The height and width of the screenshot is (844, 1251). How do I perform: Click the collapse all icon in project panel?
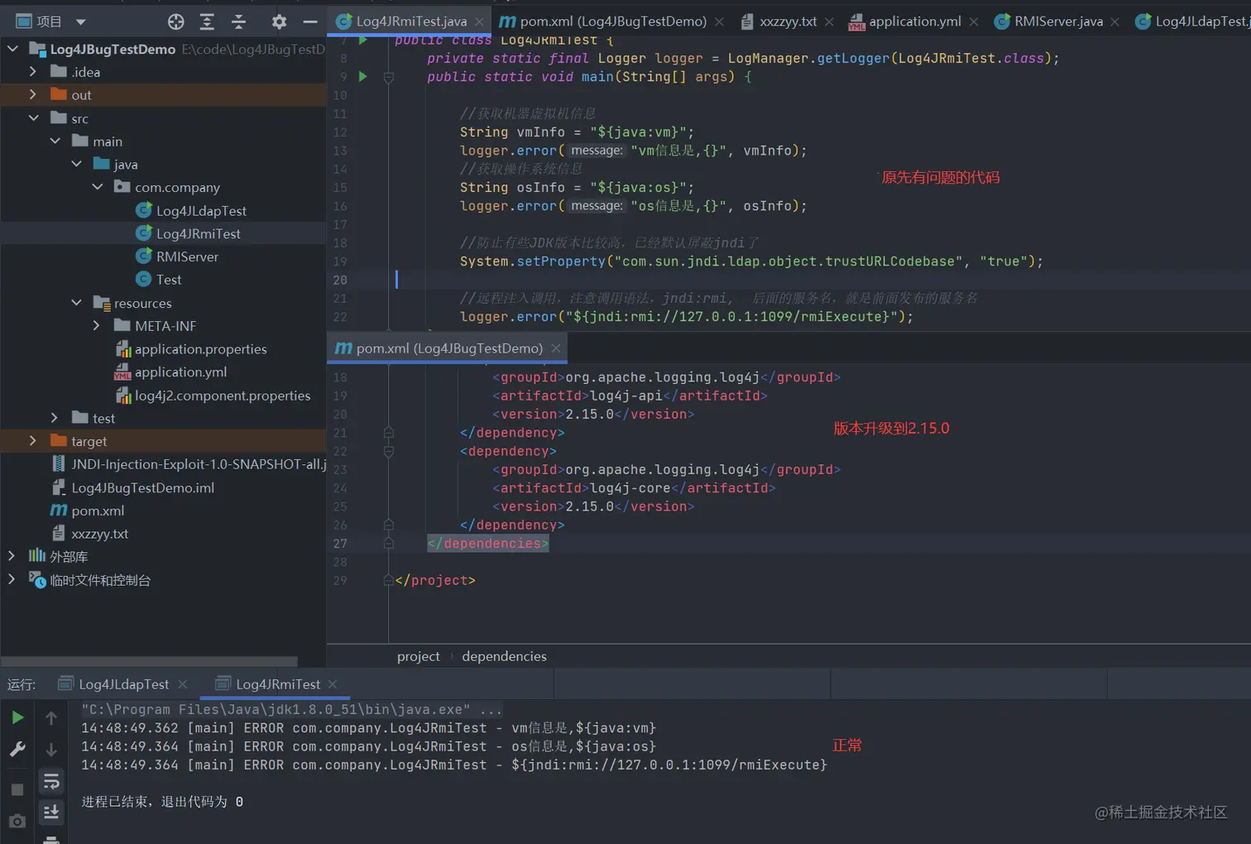pyautogui.click(x=239, y=22)
